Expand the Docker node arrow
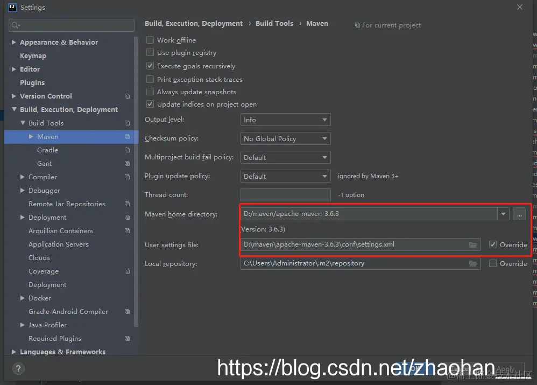537x385 pixels. coord(23,298)
